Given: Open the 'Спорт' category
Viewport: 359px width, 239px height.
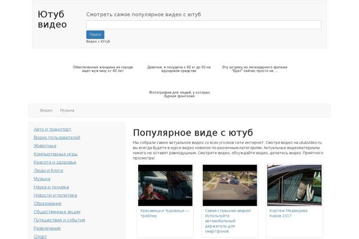Looking at the screenshot, I should (x=40, y=236).
